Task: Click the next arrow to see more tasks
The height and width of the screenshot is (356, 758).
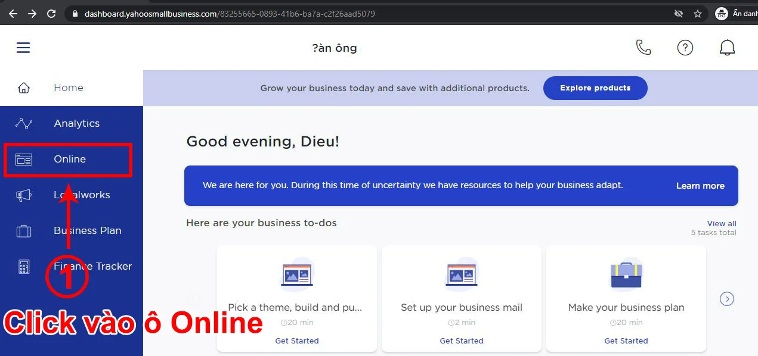Action: click(x=726, y=299)
